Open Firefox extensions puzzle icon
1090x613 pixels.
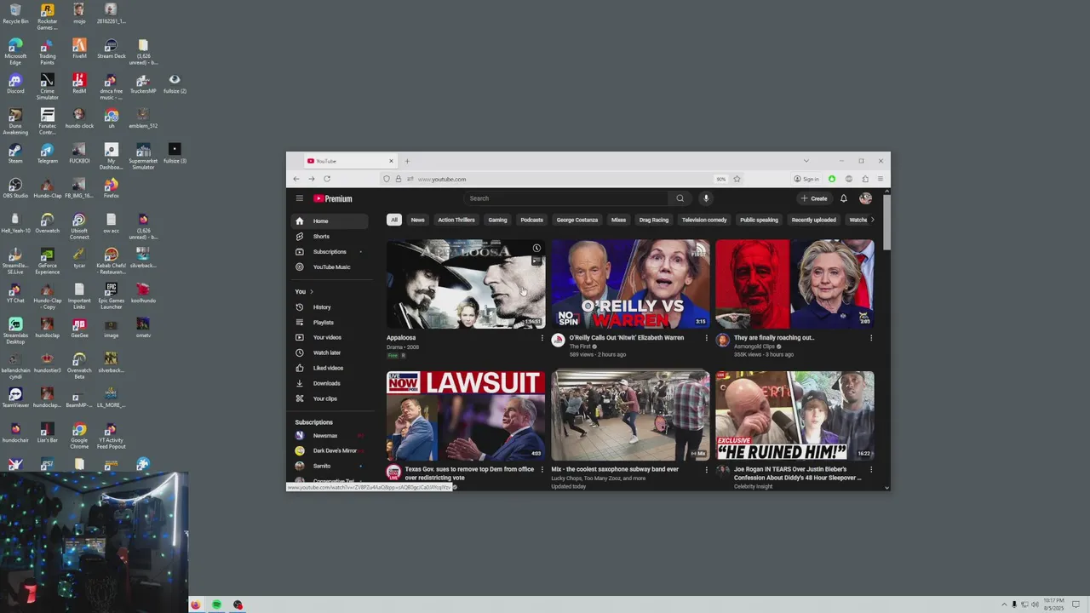[864, 179]
